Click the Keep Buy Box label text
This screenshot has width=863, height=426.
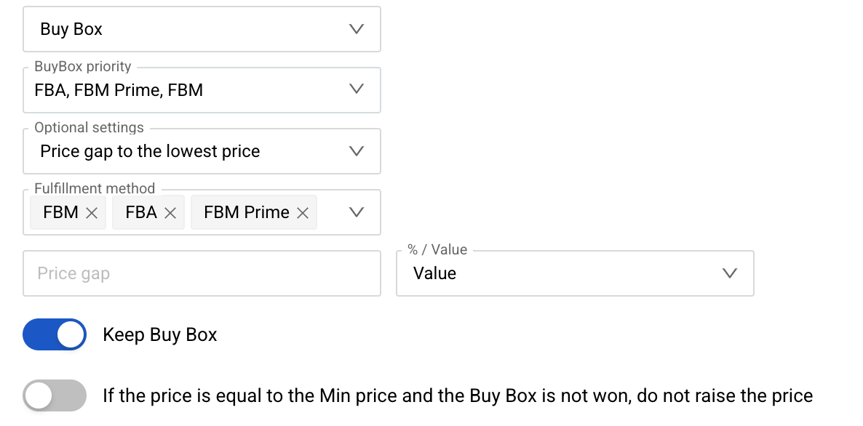pyautogui.click(x=160, y=335)
